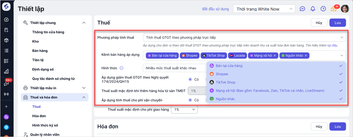Open the checklist grid icon in left rail
Viewport: 353px width, 137px height.
pos(6,61)
